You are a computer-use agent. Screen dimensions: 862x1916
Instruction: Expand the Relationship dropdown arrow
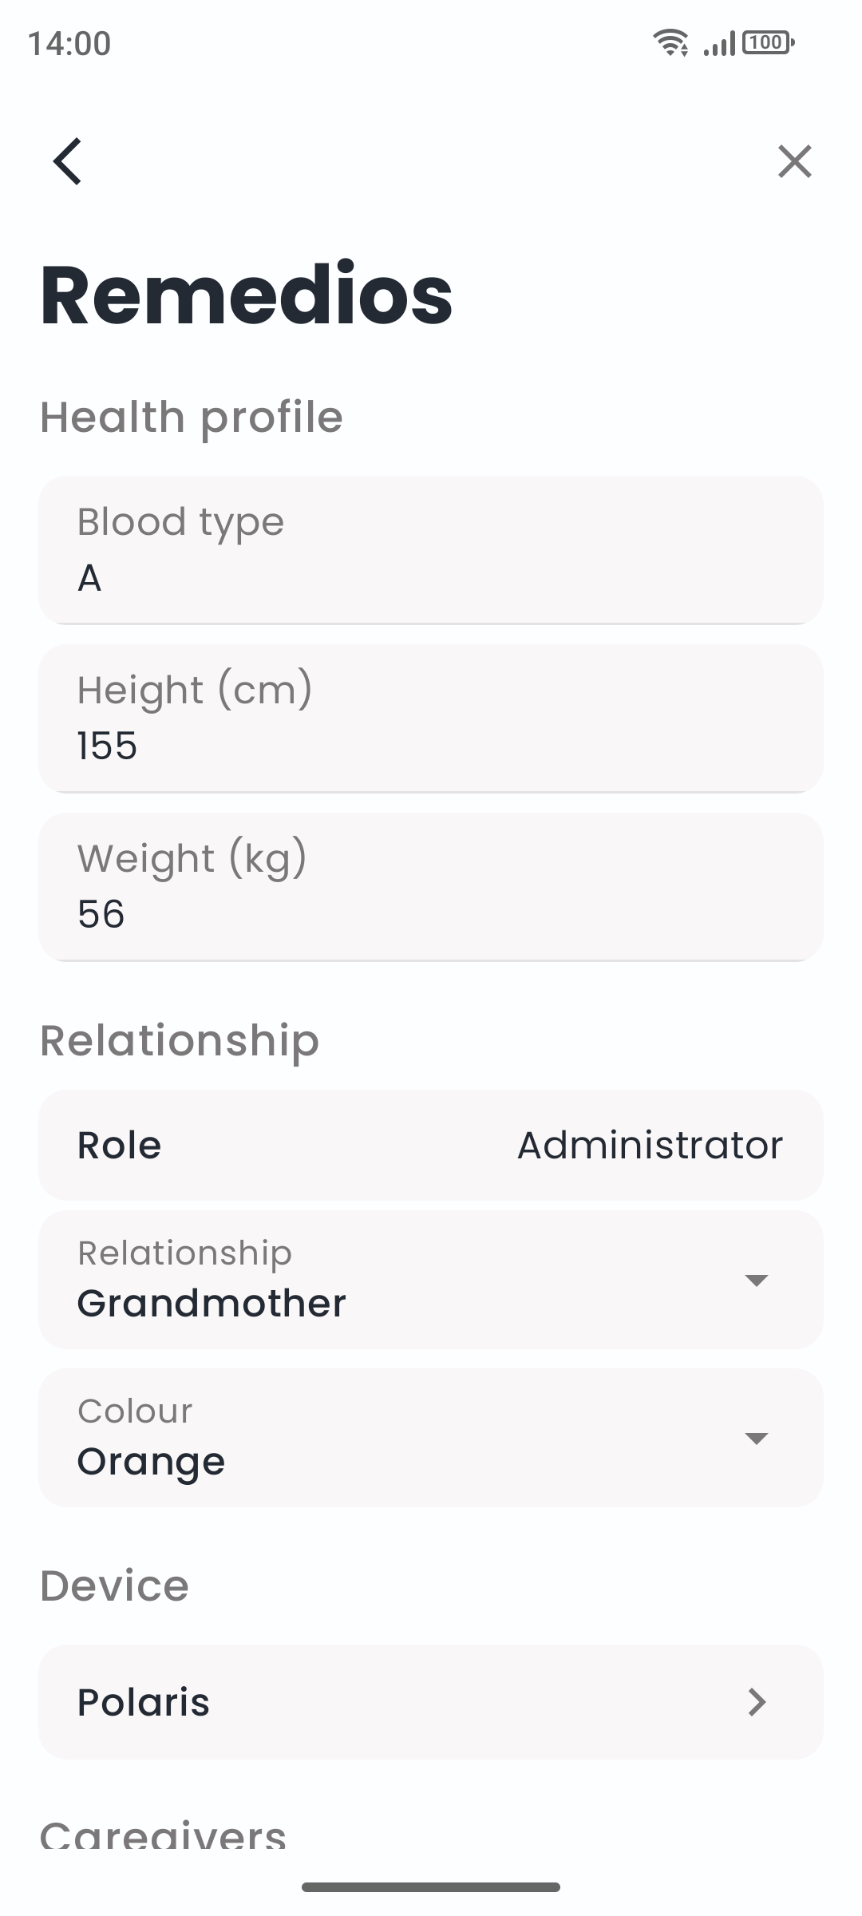tap(756, 1281)
